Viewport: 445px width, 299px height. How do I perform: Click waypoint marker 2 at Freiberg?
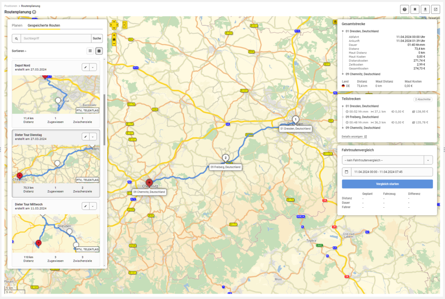(226, 158)
